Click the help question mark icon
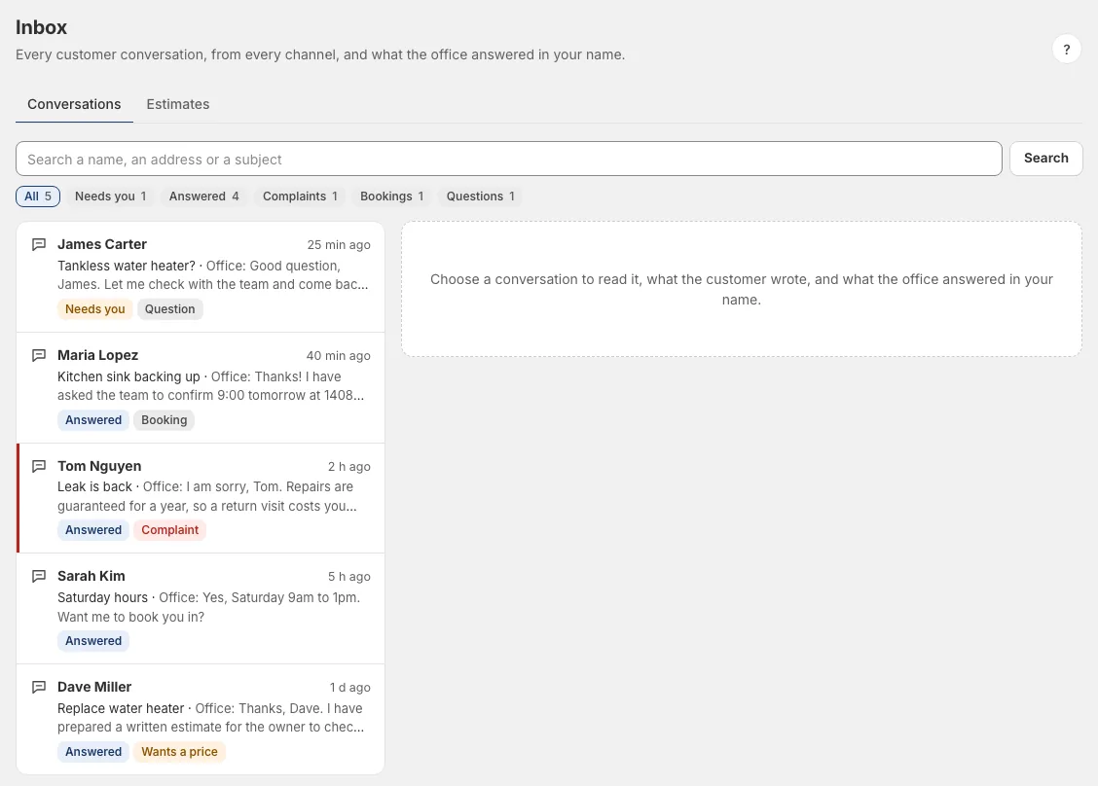The width and height of the screenshot is (1098, 786). coord(1066,49)
